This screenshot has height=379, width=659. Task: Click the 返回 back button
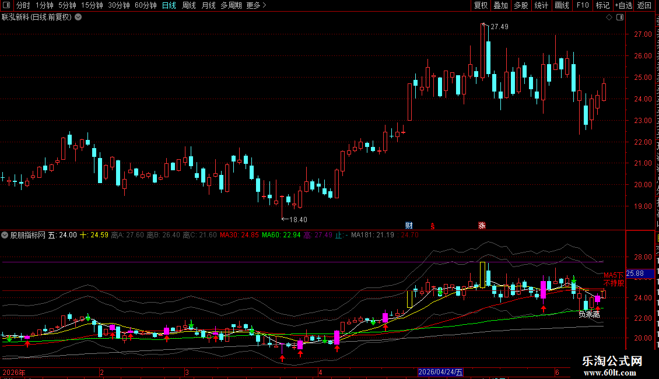click(644, 5)
